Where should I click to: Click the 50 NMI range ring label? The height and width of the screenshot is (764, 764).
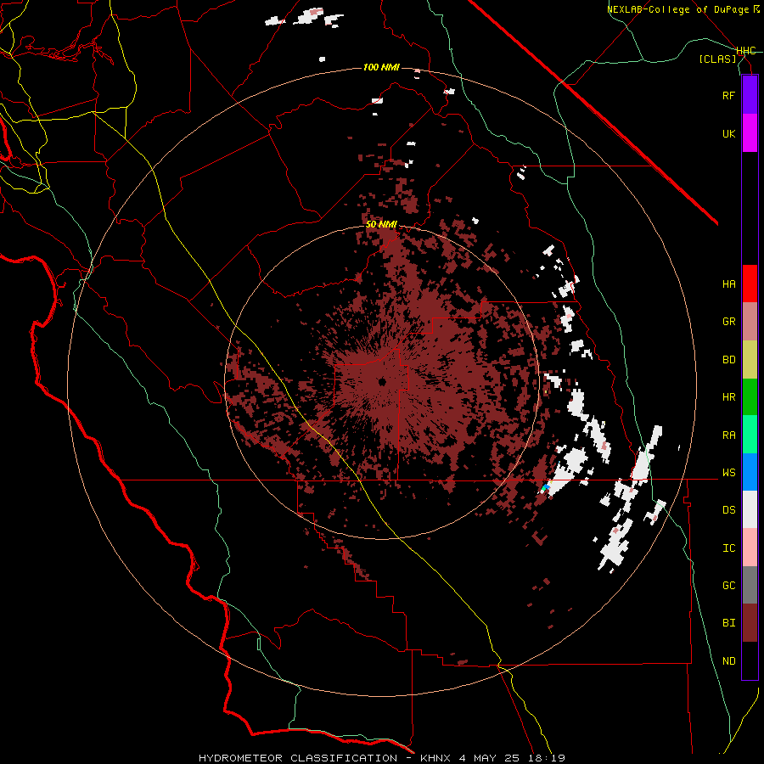[x=381, y=225]
